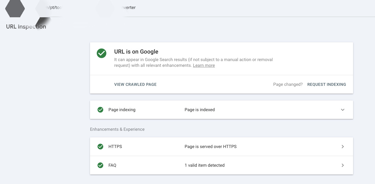
Task: Click the green check icon beside FAQ
Action: pyautogui.click(x=100, y=165)
